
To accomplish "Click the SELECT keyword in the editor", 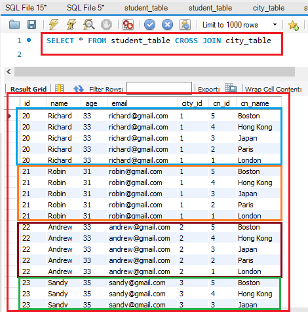I will [x=60, y=41].
